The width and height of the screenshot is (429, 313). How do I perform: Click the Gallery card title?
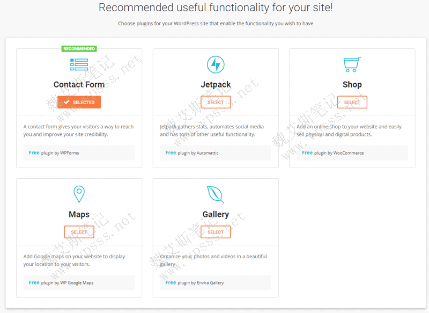216,214
